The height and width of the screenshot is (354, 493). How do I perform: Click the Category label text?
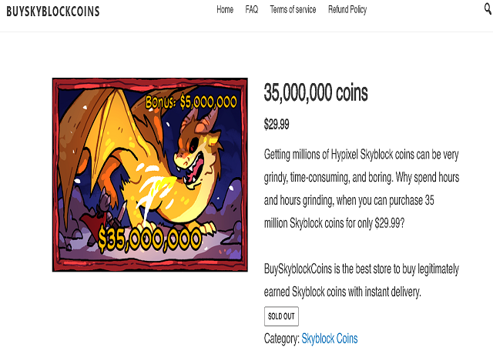282,339
